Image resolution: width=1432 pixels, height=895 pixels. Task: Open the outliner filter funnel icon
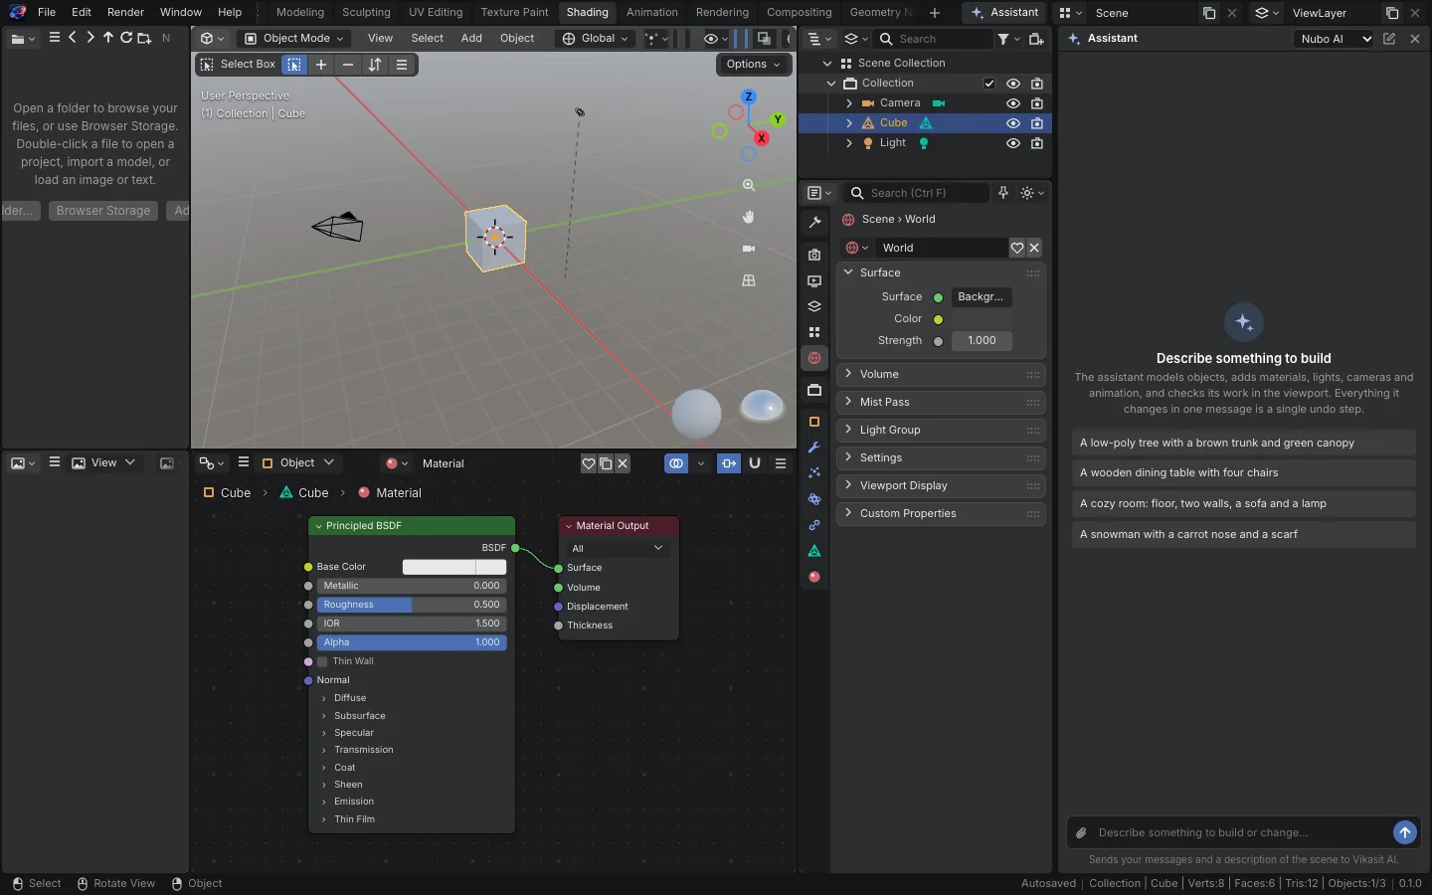point(1003,39)
